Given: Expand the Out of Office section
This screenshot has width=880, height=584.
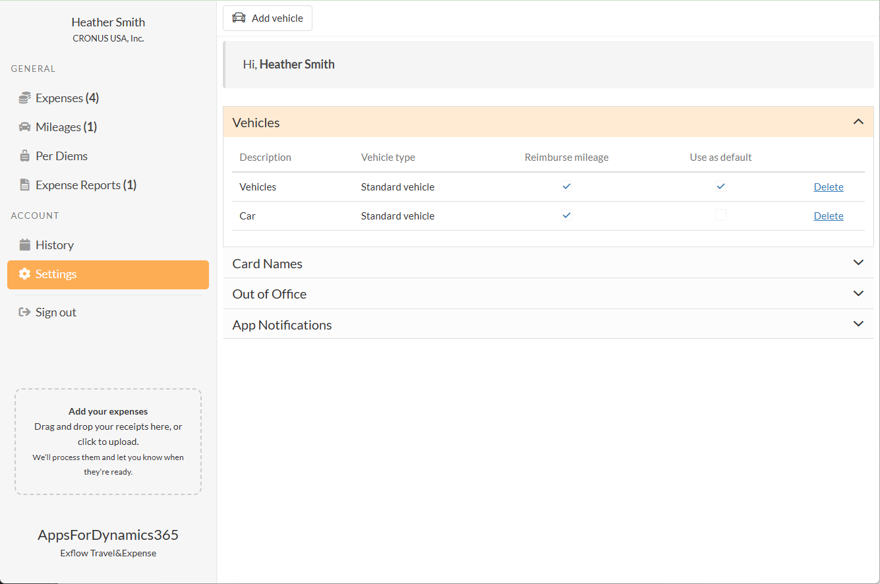Looking at the screenshot, I should click(x=858, y=294).
